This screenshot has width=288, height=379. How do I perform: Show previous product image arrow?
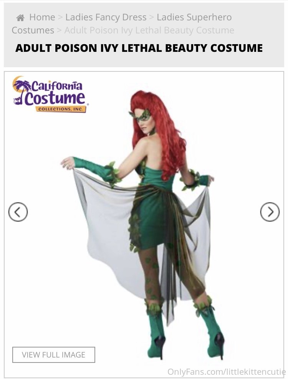tap(18, 212)
